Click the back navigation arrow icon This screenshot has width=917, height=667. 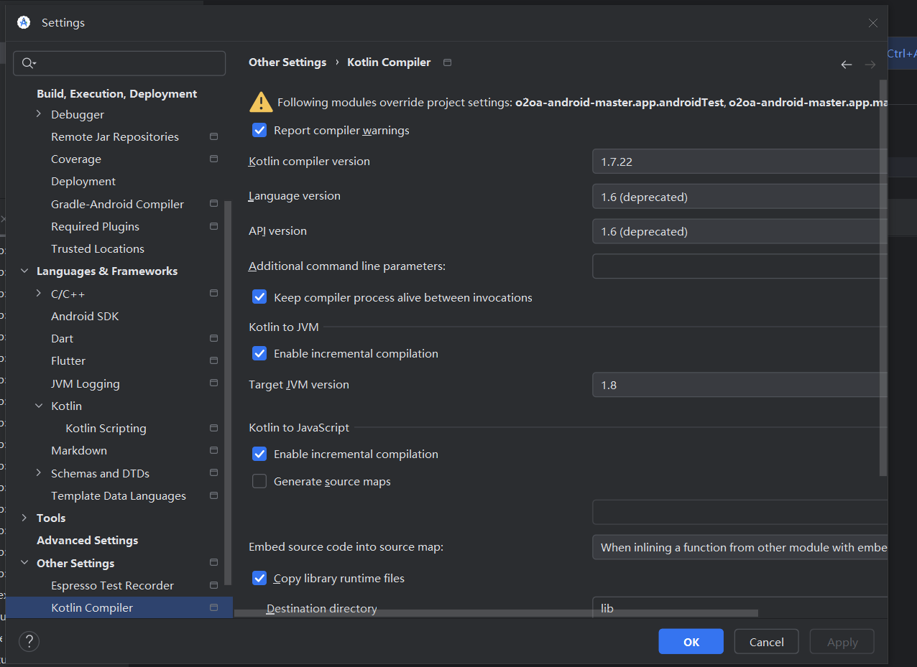pos(846,65)
